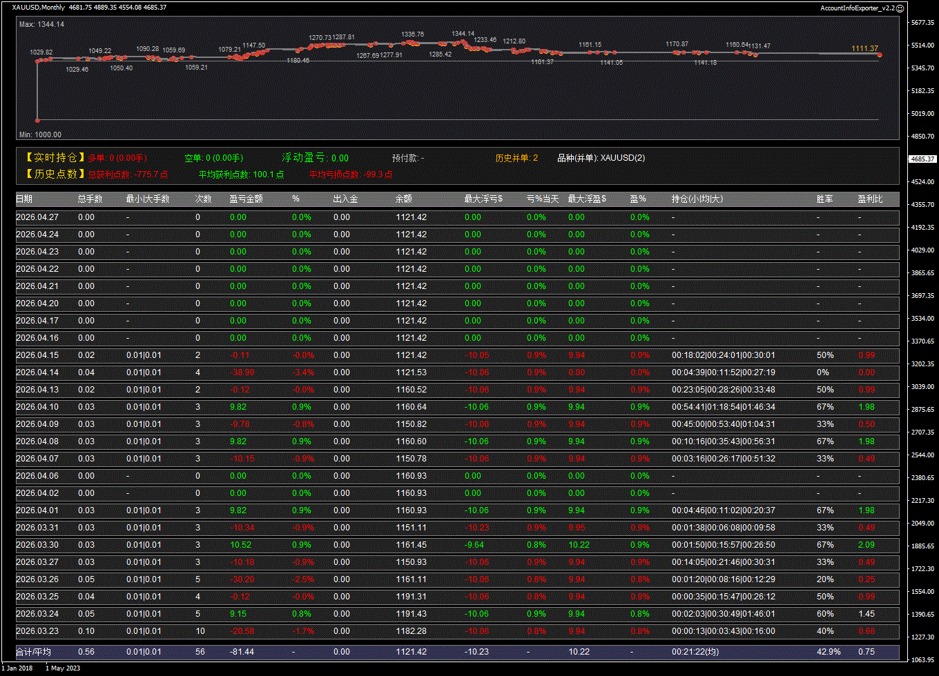Image resolution: width=939 pixels, height=676 pixels.
Task: Click the -38.99 loss value for 2026.04.14
Action: [242, 372]
